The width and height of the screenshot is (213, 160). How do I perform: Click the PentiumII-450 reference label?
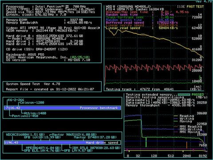pos(25,116)
